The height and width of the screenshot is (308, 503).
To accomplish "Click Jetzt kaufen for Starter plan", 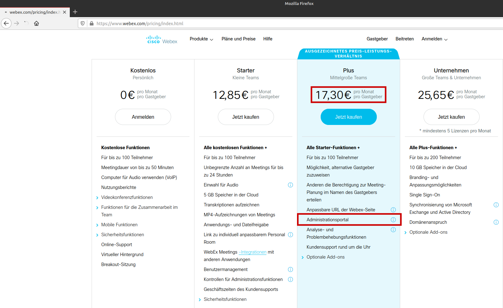I will tap(246, 117).
